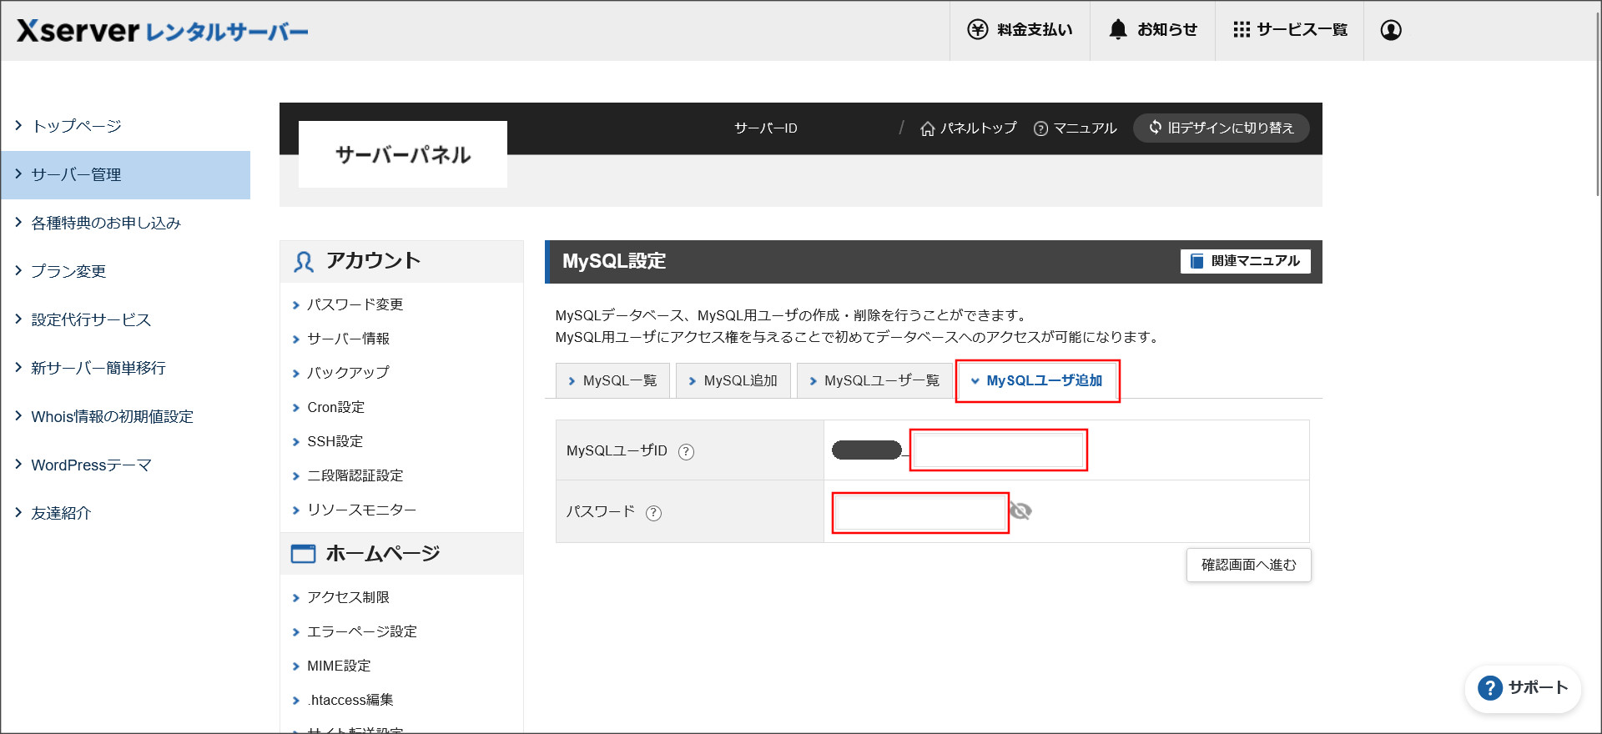Click the パスワード input field

tap(920, 513)
